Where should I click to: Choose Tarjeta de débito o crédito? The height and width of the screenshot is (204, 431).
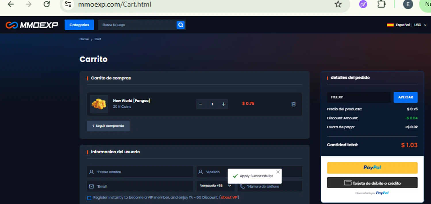point(372,183)
